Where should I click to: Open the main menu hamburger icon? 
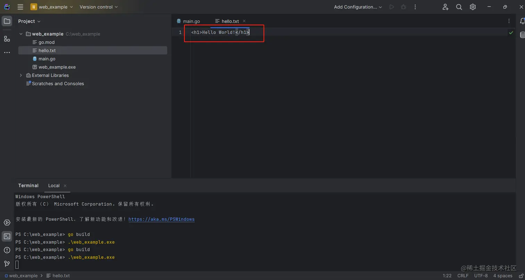click(20, 7)
